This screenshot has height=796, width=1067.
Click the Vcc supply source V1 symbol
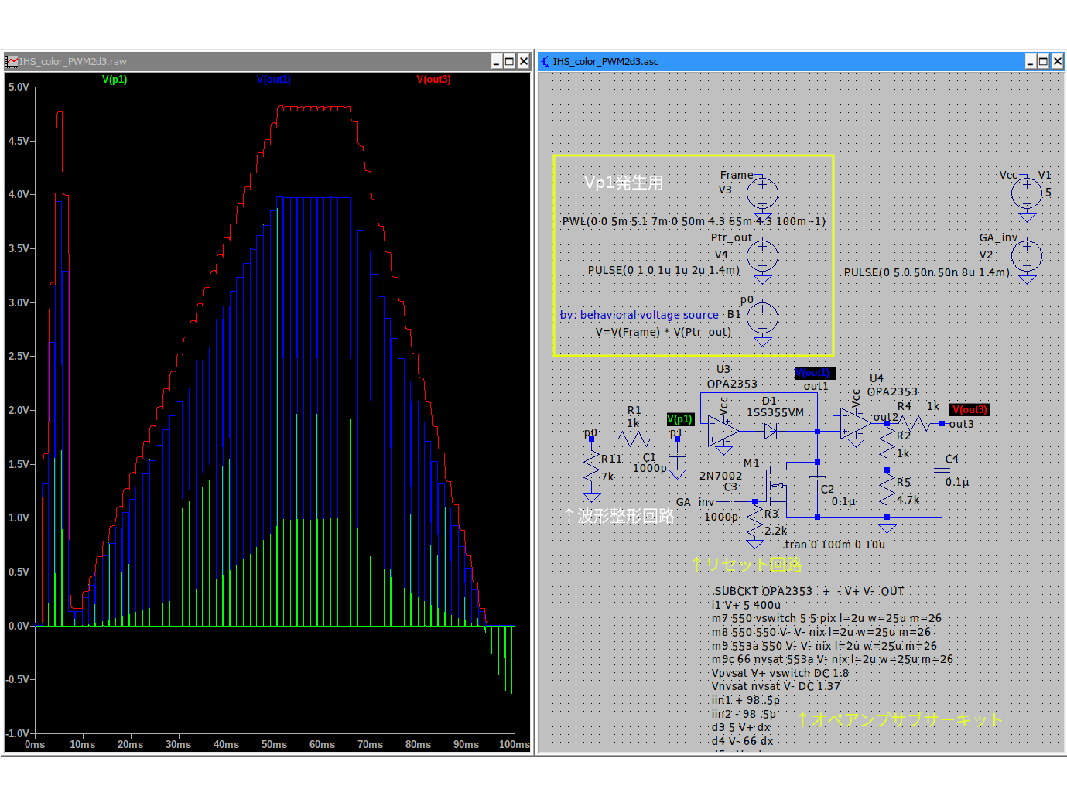click(1027, 193)
